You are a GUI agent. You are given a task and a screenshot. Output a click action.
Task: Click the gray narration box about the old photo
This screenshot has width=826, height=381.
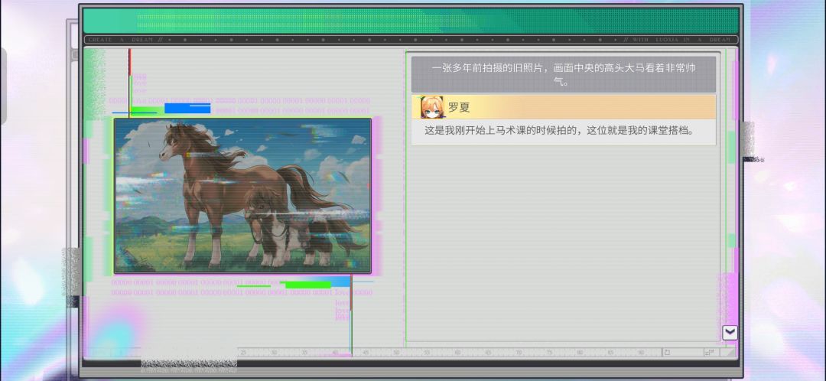(x=564, y=74)
